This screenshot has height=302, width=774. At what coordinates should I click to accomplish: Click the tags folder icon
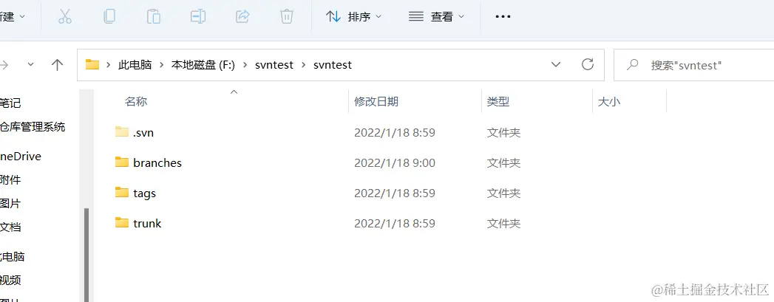[x=122, y=192]
